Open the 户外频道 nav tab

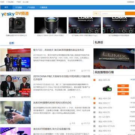coord(31,7)
